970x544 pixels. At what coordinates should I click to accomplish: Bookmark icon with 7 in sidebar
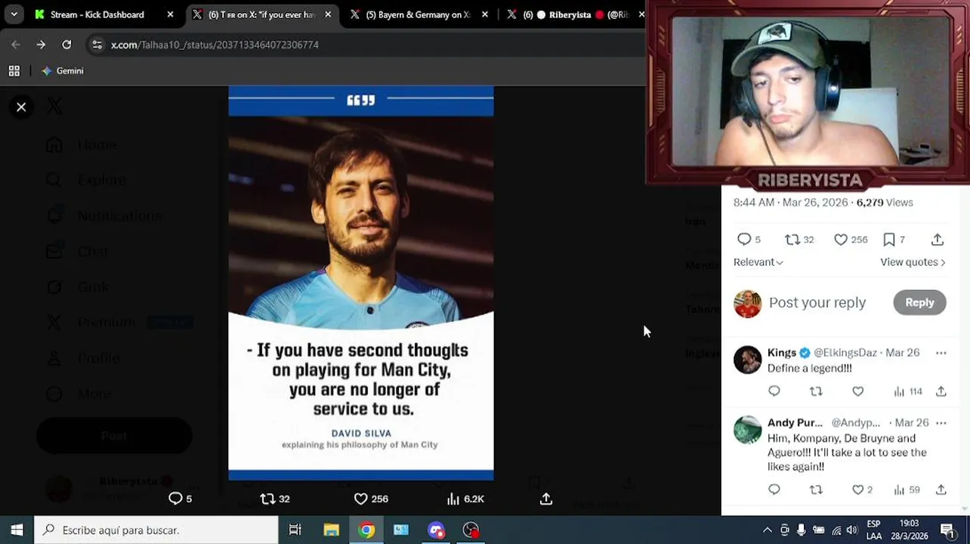click(889, 240)
